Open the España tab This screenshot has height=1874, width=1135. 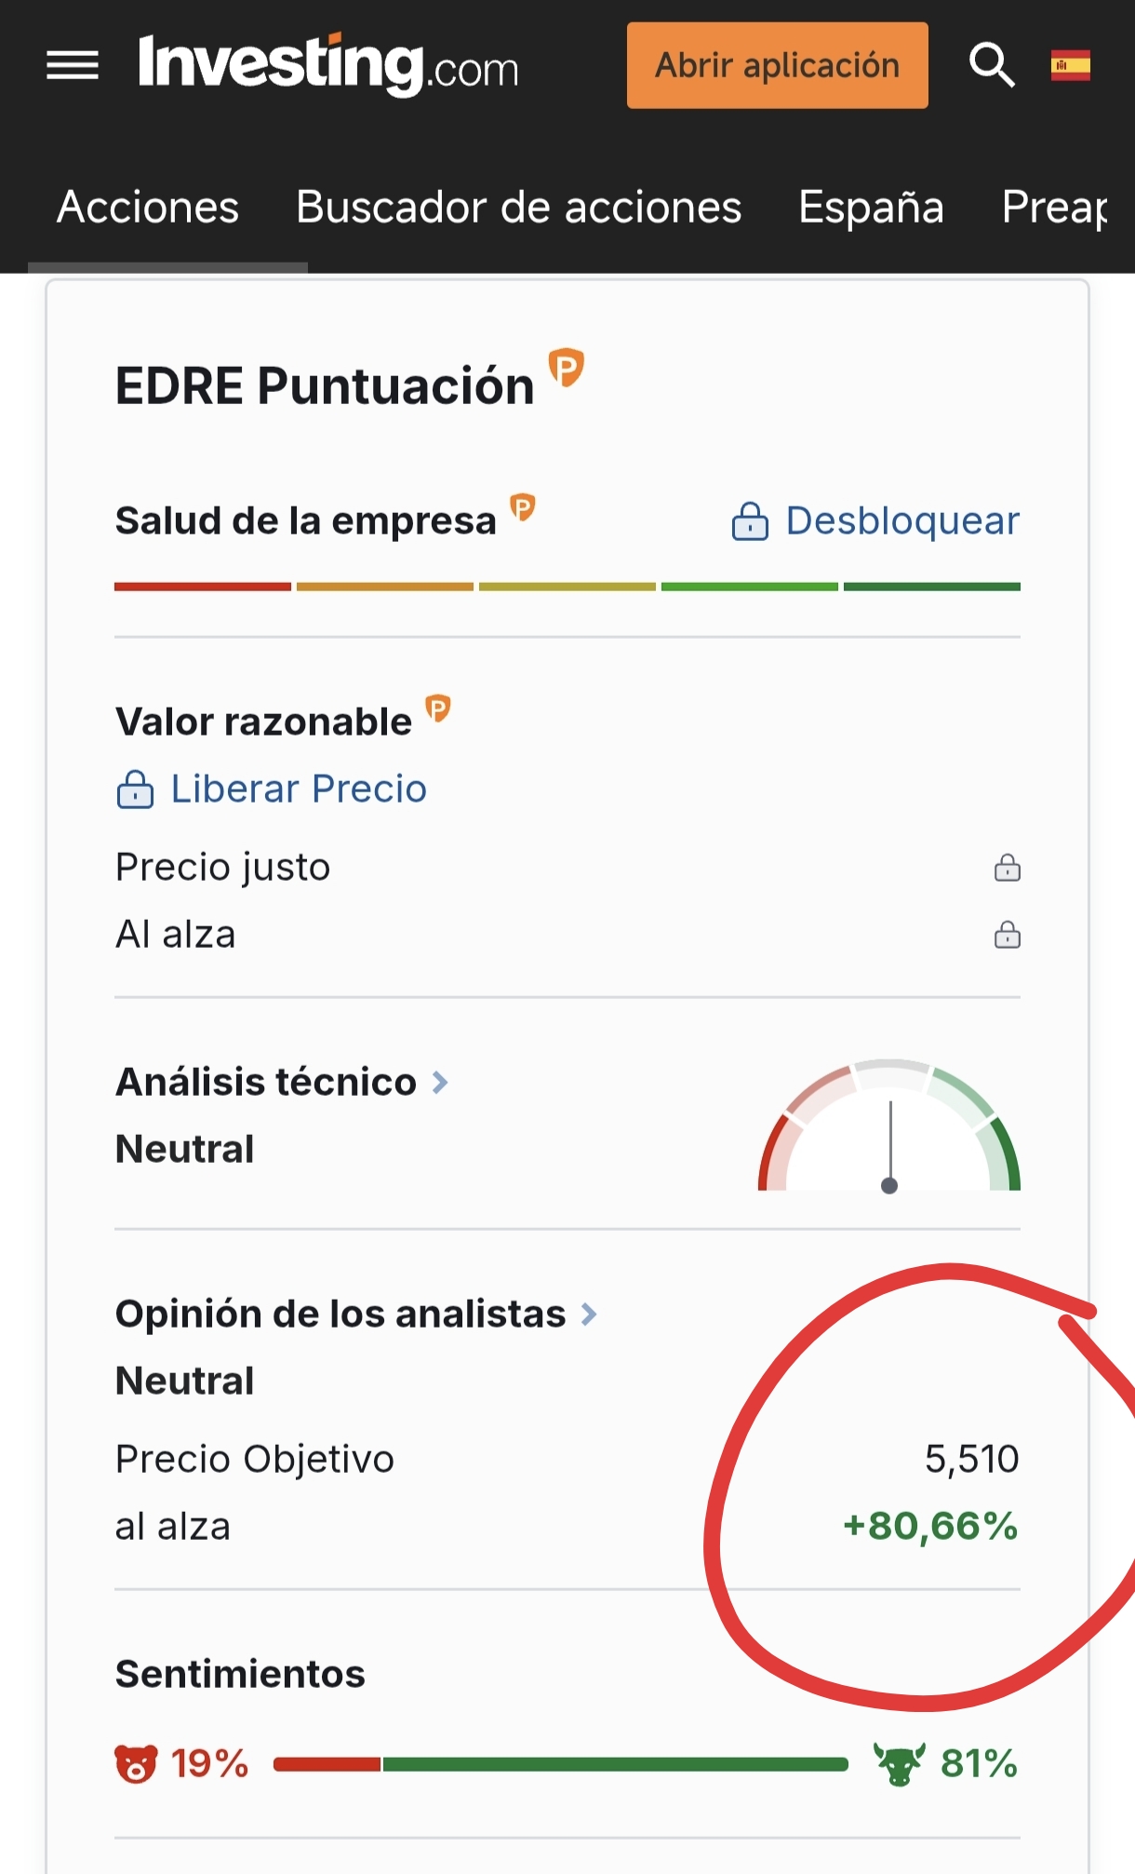(871, 207)
